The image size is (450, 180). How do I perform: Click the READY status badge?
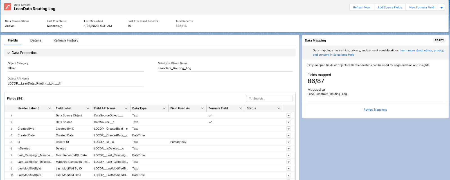click(x=439, y=40)
